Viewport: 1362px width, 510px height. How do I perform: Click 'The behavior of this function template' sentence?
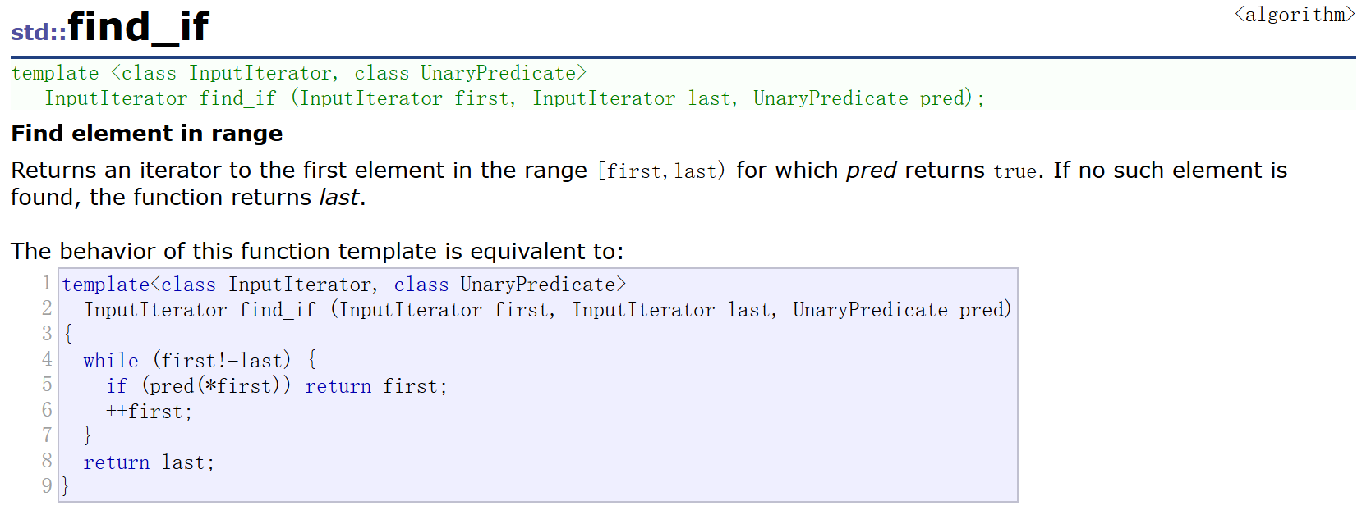[317, 251]
